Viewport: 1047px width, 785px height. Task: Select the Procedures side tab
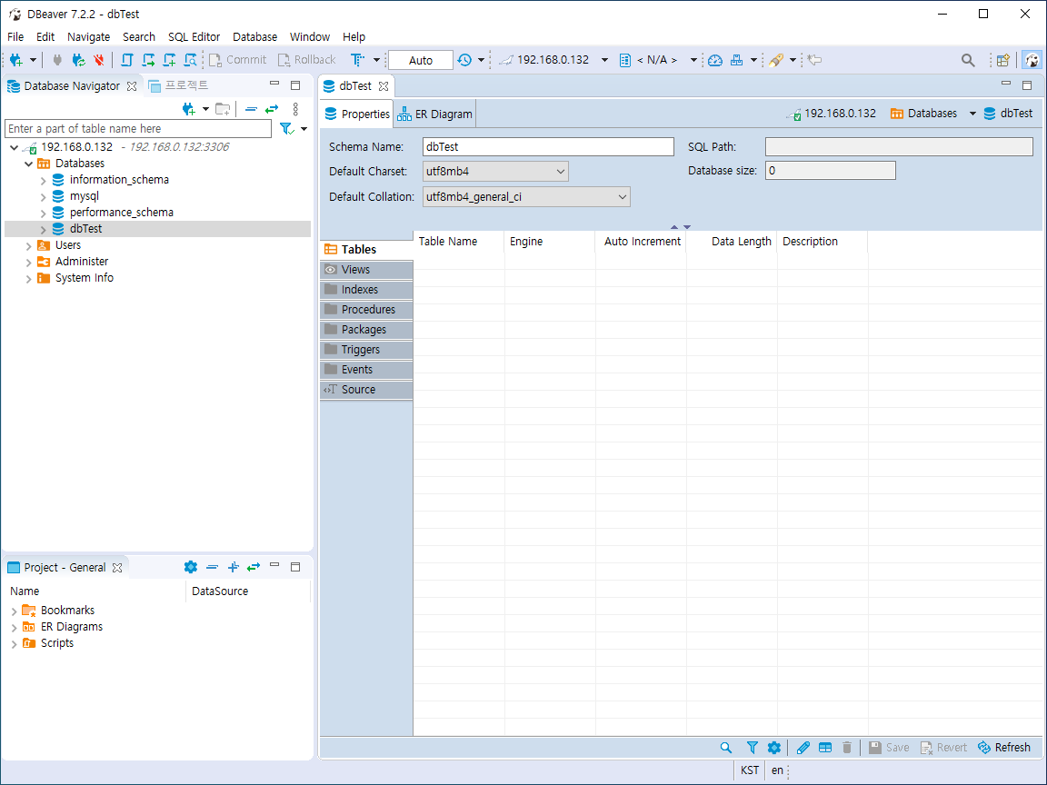(x=366, y=310)
